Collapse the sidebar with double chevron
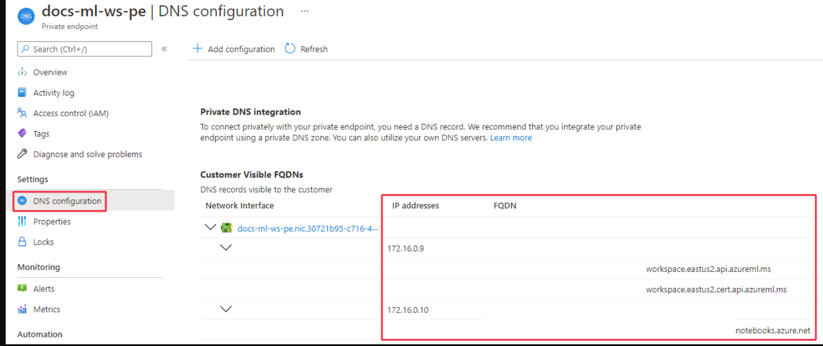The height and width of the screenshot is (346, 823). click(x=164, y=49)
